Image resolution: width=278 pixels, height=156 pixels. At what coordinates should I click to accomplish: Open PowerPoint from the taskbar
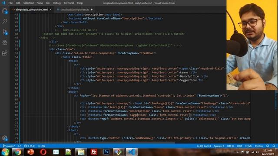pos(30,152)
